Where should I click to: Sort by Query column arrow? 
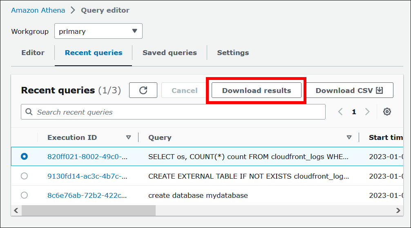[349, 137]
